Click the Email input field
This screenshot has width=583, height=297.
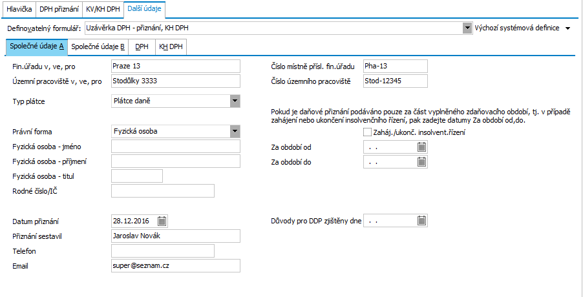tap(175, 266)
